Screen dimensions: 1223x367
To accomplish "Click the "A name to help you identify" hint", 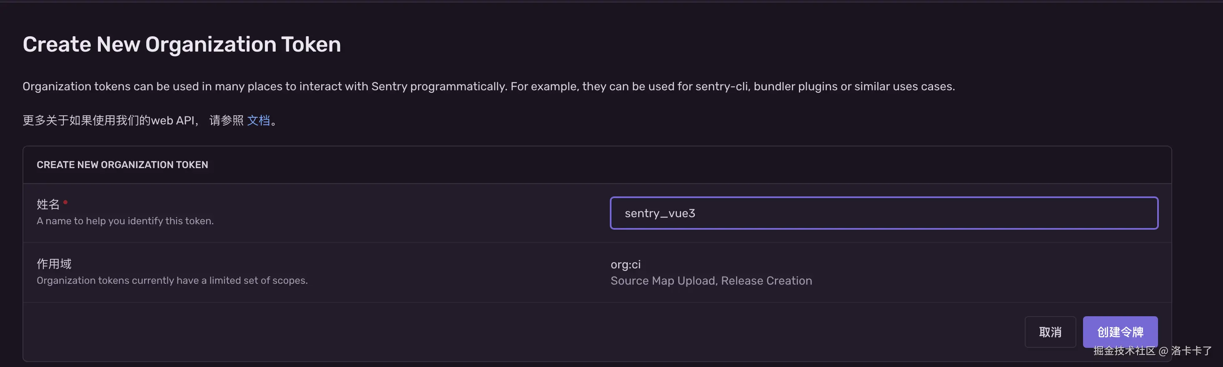I will click(x=125, y=221).
